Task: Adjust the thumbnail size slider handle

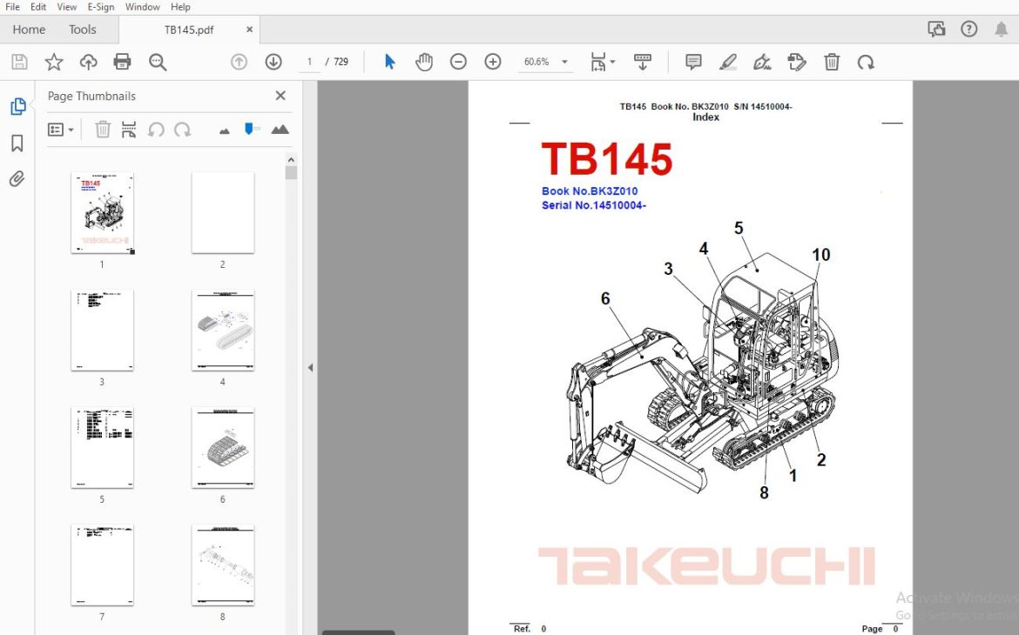Action: (x=249, y=130)
